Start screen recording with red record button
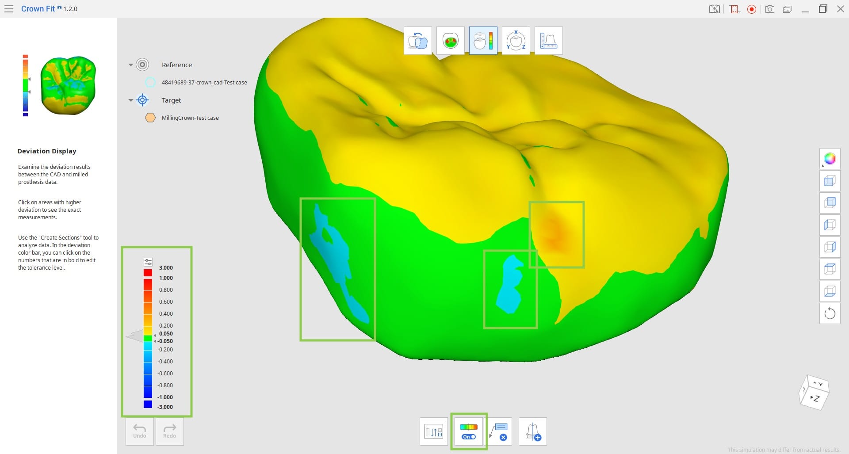Screen dimensions: 849x454 [751, 9]
